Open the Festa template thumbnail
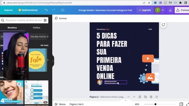 (38, 60)
